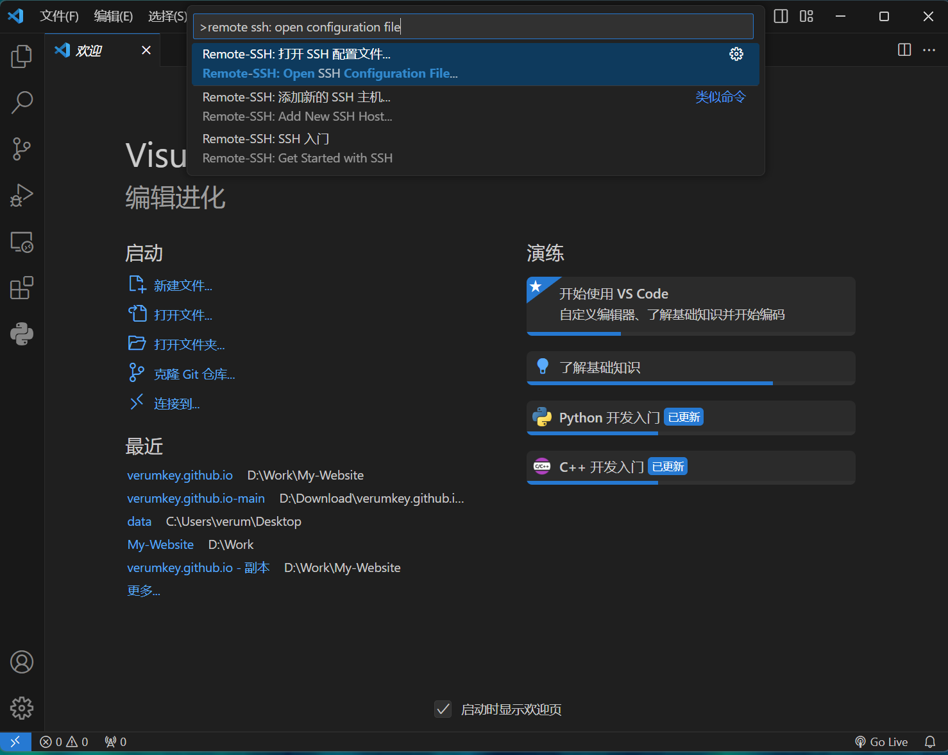Open Source Control view
This screenshot has height=755, width=948.
pyautogui.click(x=22, y=149)
